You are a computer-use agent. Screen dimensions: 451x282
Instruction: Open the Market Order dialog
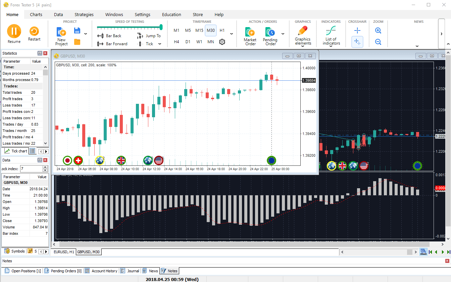(250, 36)
